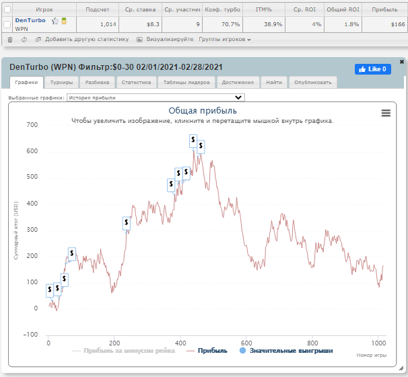Screen dimensions: 408x377
Task: Sort by Ср. участники column header
Action: pos(182,9)
